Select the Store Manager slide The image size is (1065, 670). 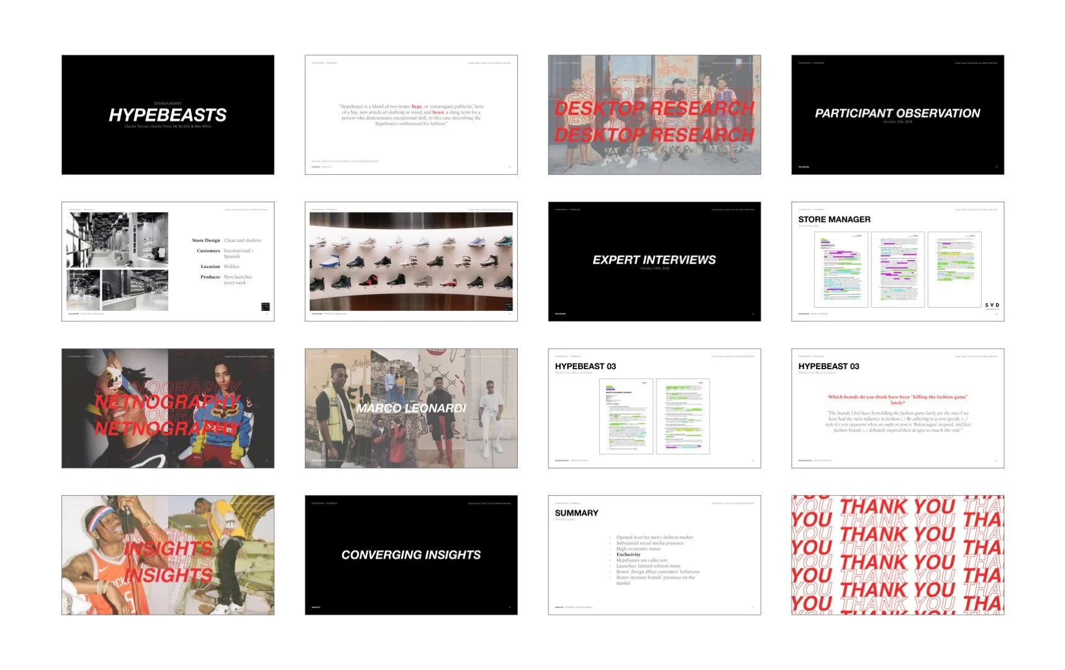[898, 261]
